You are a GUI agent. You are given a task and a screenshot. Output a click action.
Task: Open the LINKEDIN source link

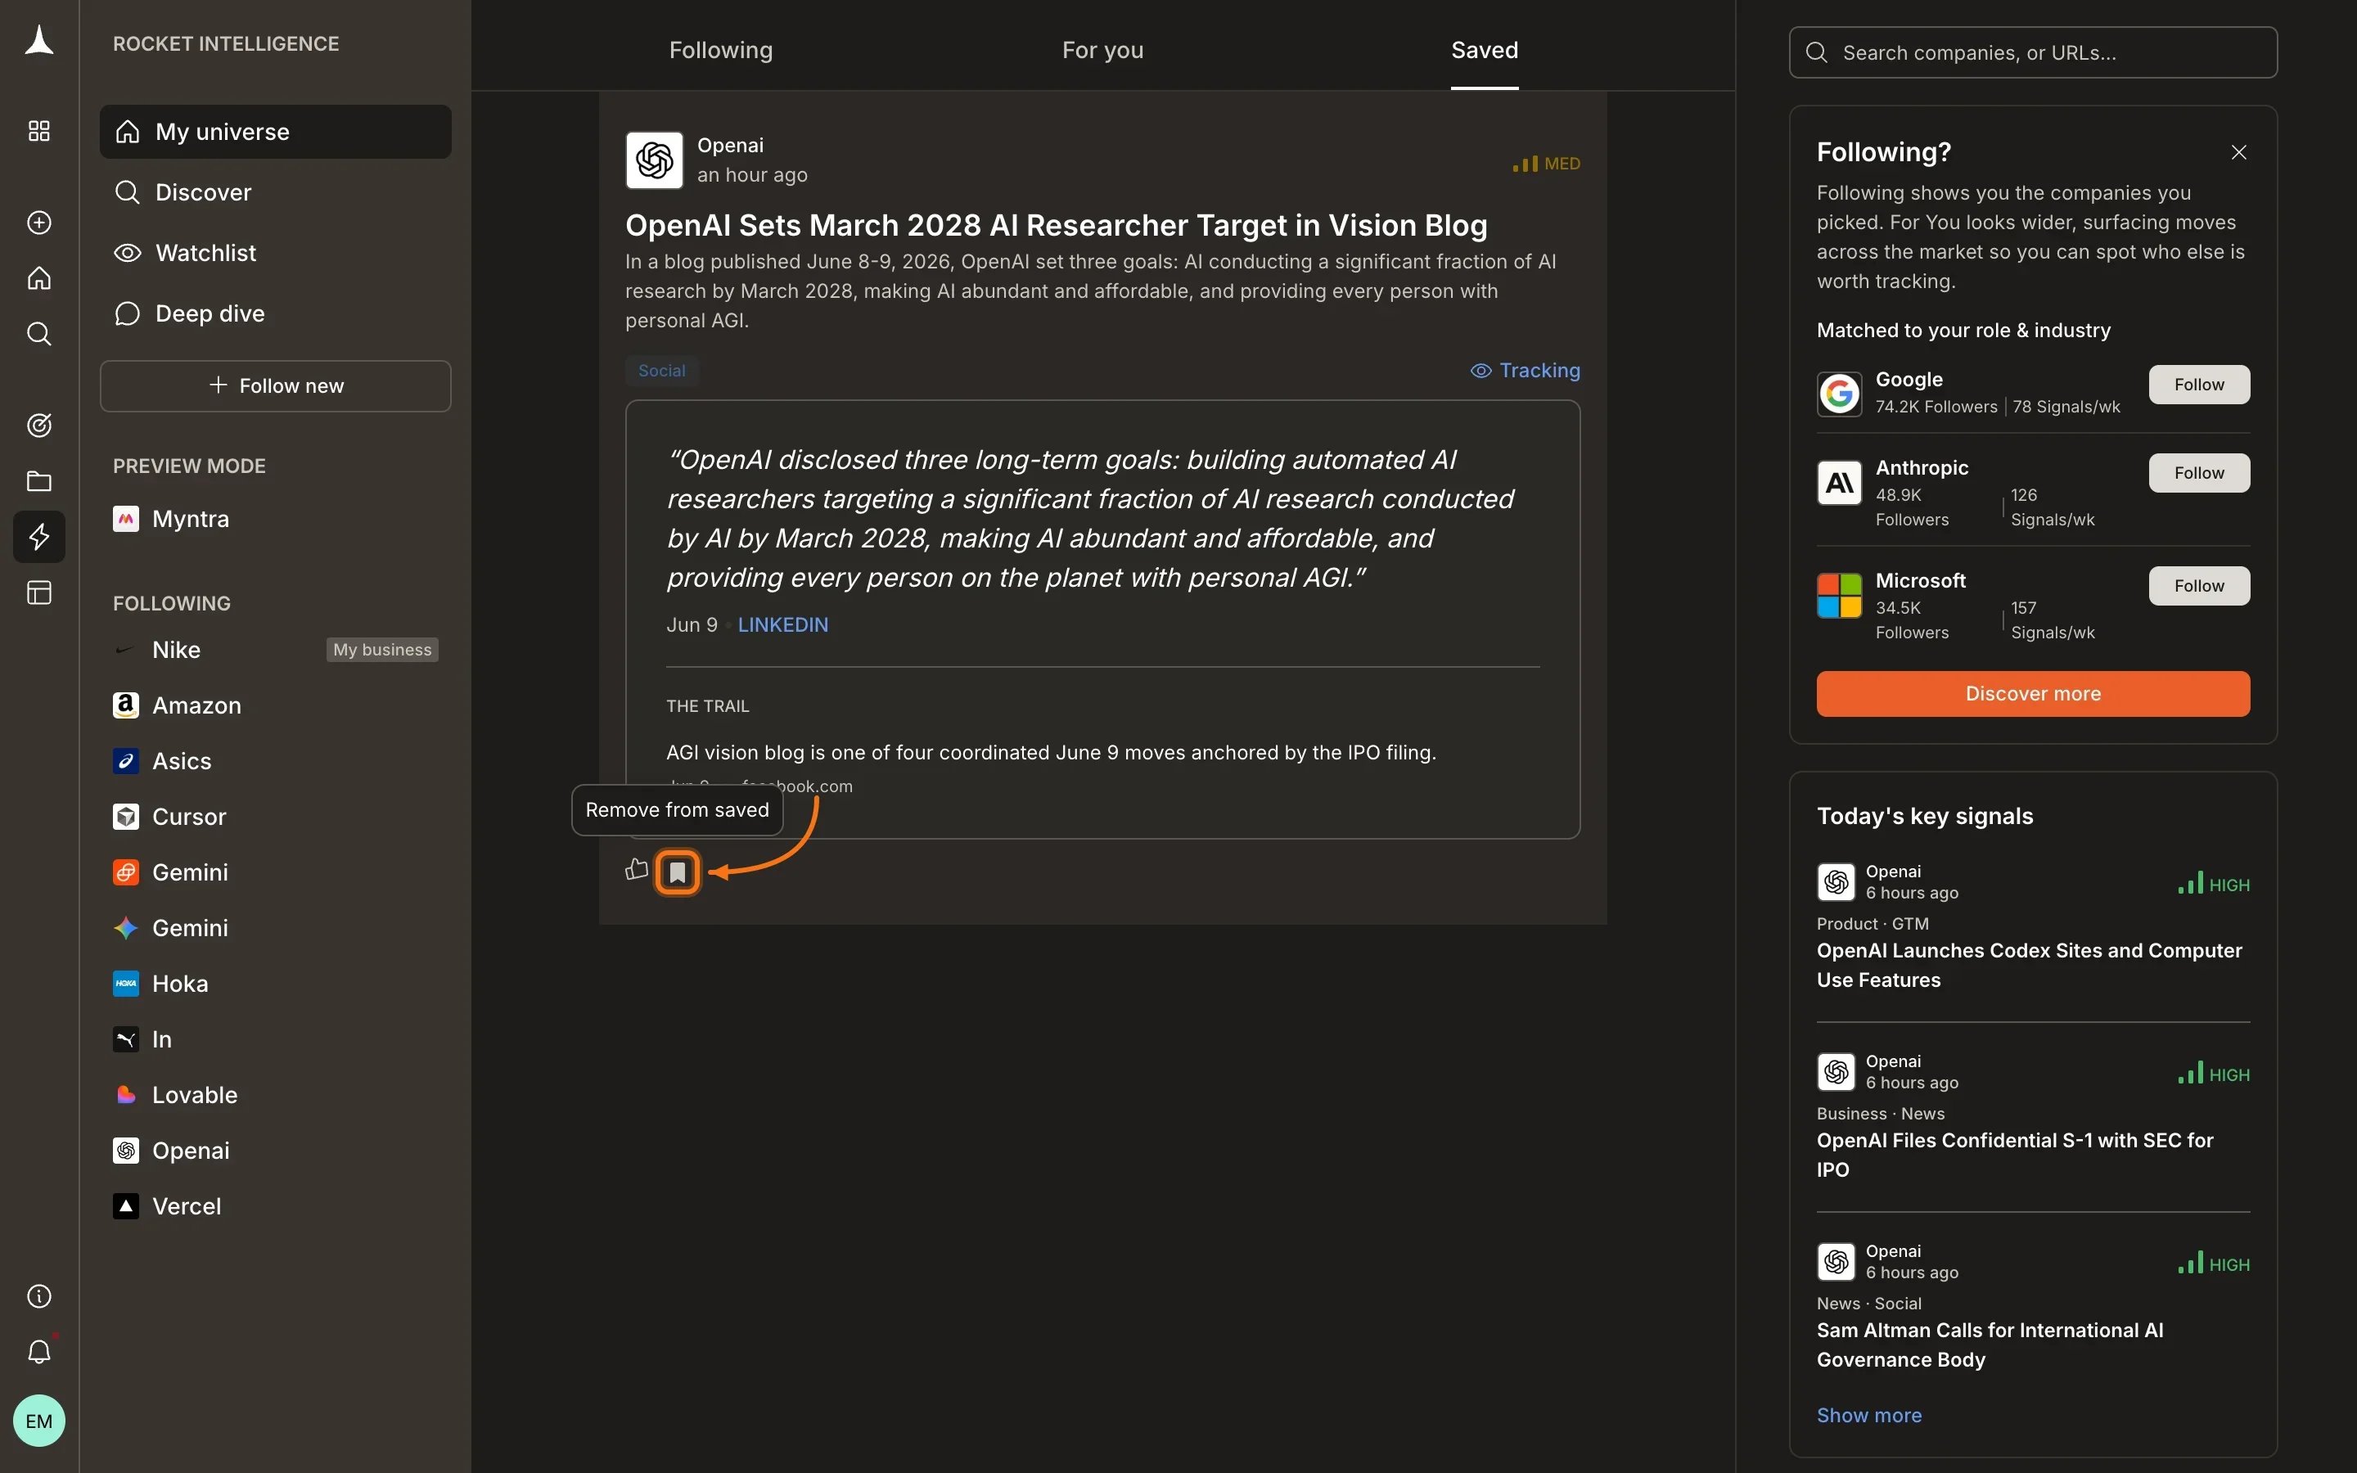point(783,624)
